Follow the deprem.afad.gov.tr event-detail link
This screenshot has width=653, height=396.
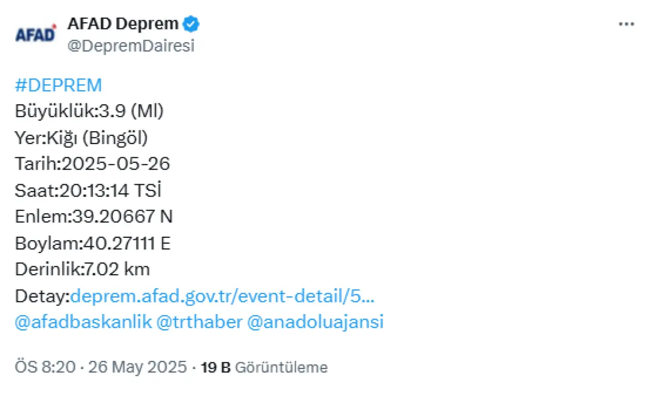[x=222, y=296]
